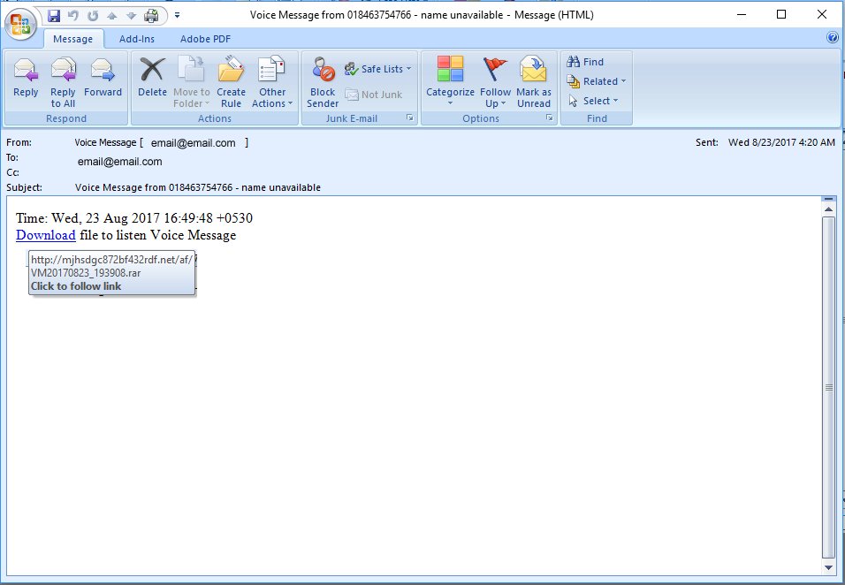Viewport: 845px width, 585px height.
Task: Print using the Quick Access printer icon
Action: point(151,16)
